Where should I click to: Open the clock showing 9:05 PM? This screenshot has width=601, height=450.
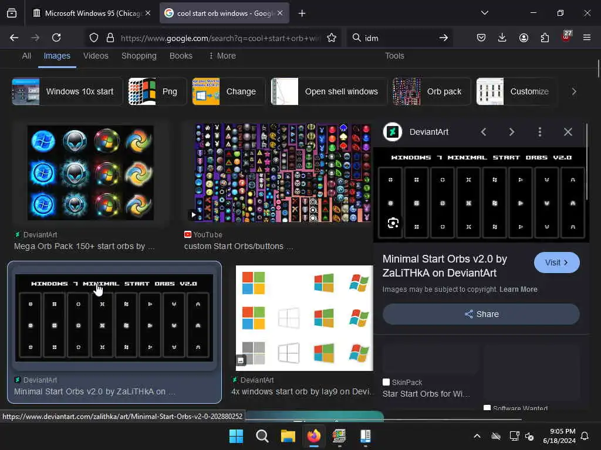[x=559, y=436]
